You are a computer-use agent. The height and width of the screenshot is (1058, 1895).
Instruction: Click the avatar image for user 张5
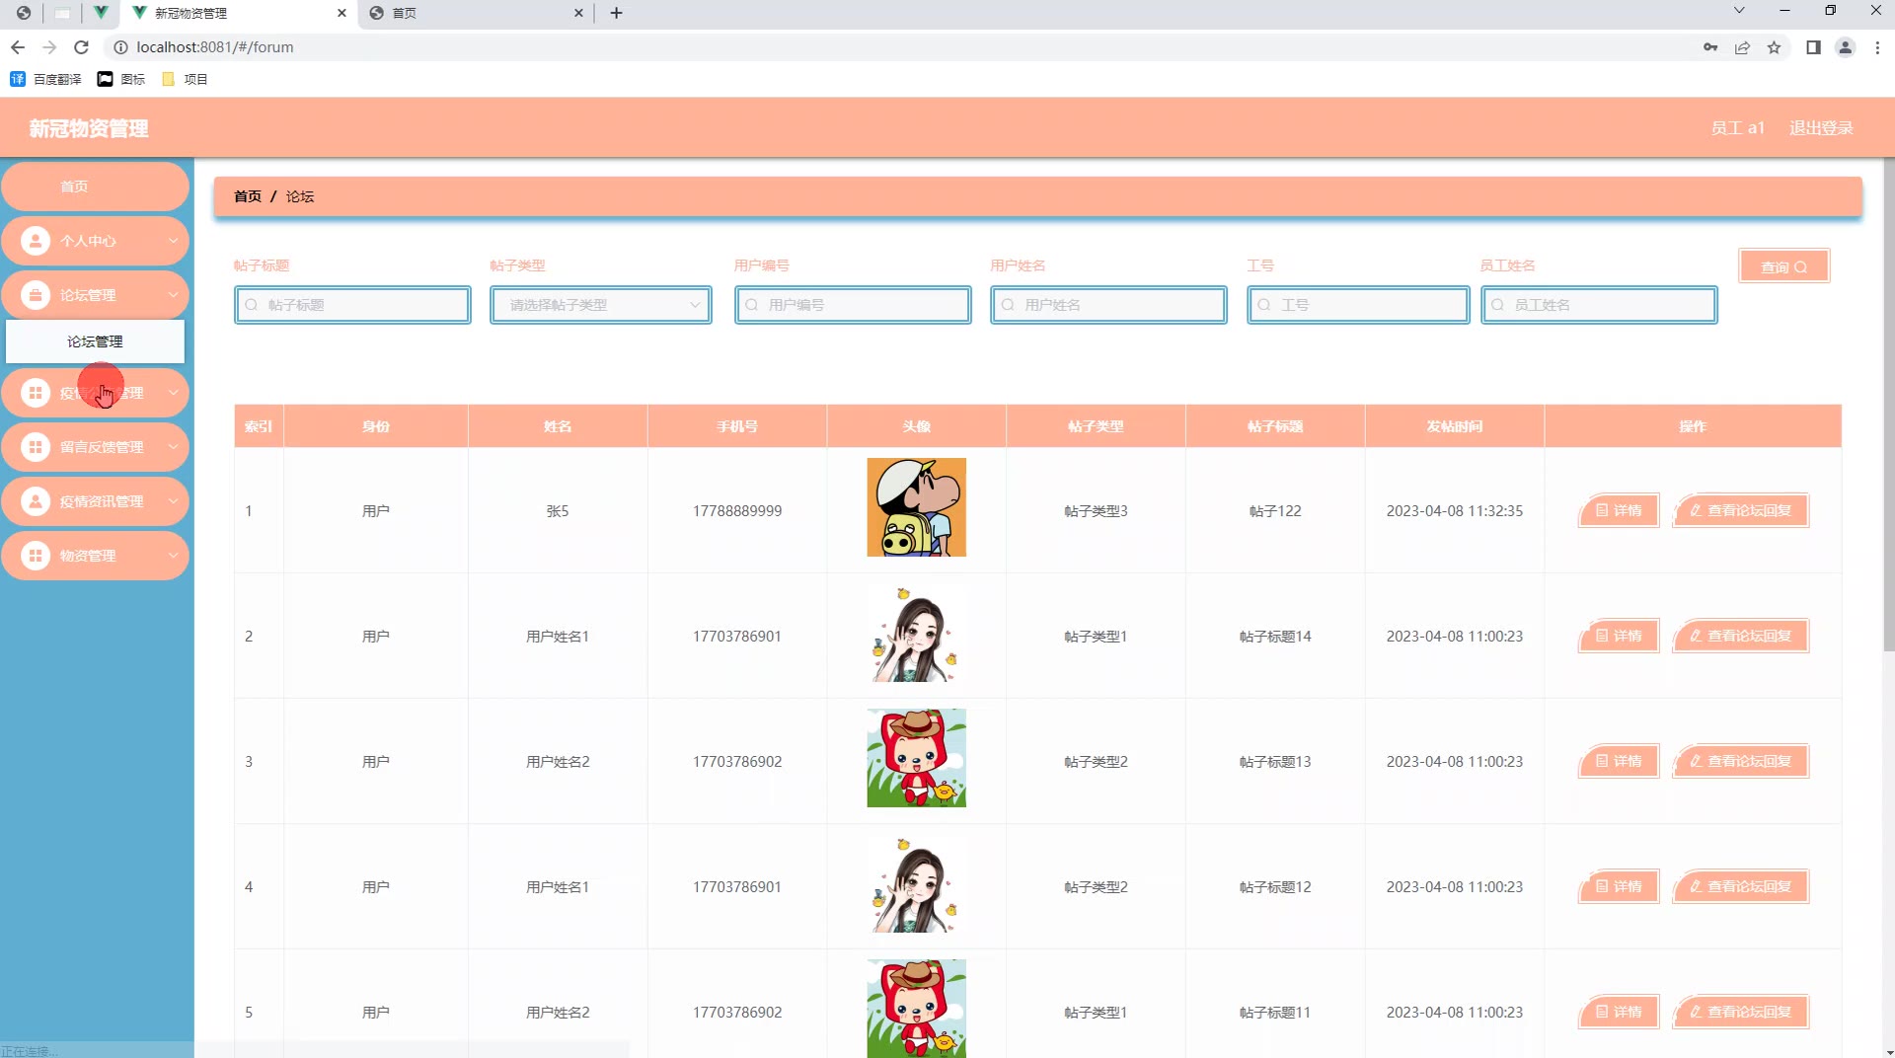point(916,507)
